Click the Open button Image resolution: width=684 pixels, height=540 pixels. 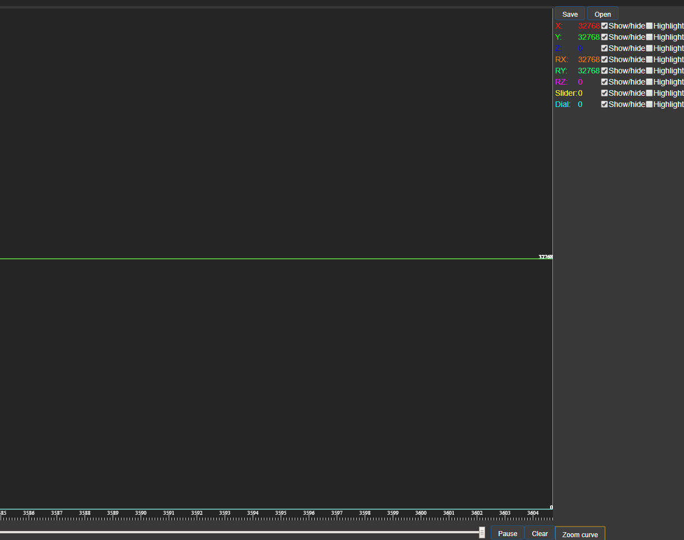(603, 14)
